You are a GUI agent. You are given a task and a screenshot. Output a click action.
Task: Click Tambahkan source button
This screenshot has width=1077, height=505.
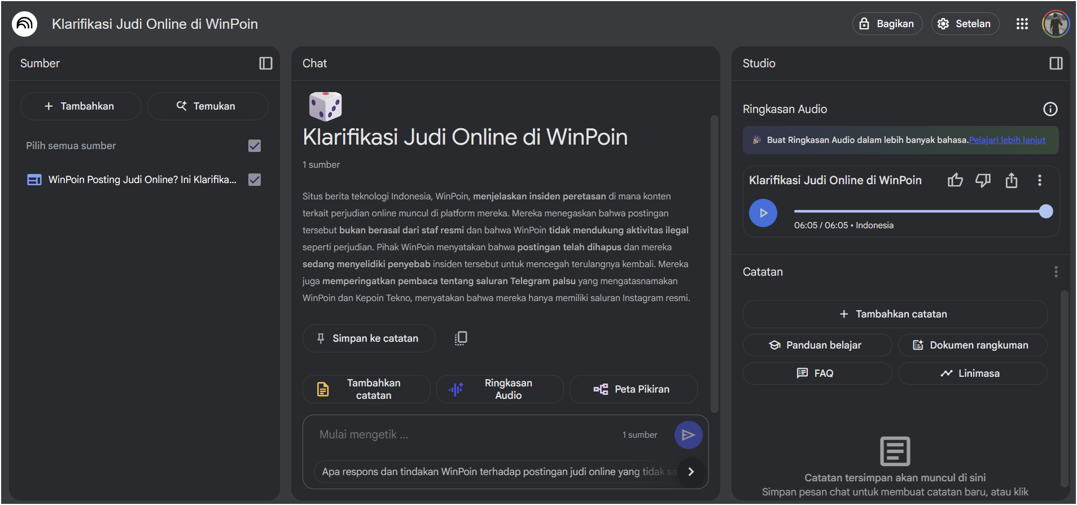(x=81, y=106)
